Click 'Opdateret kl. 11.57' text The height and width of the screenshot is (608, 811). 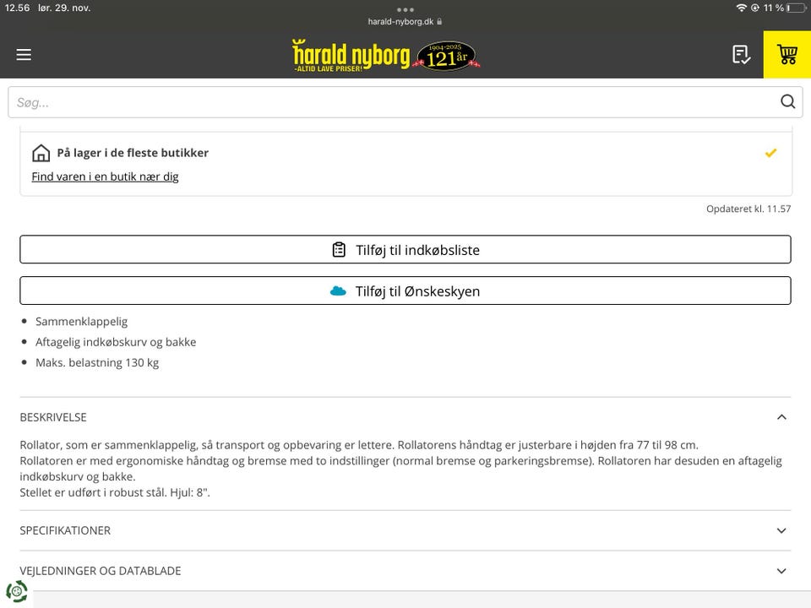coord(748,209)
